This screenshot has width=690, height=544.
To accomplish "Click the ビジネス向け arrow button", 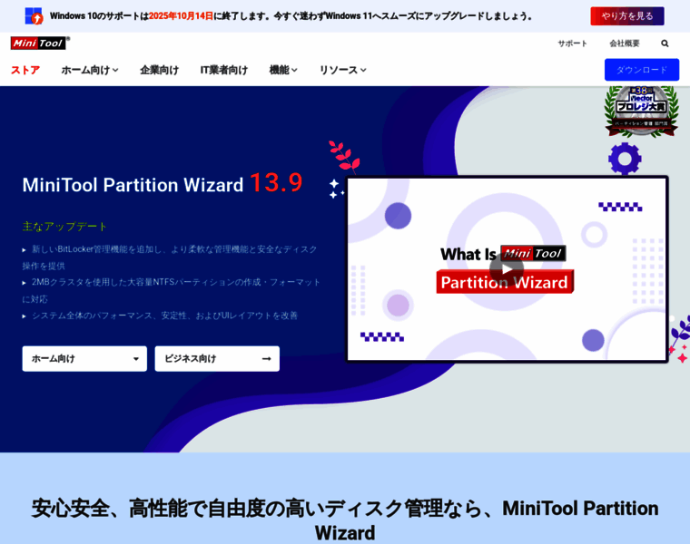I will (217, 358).
